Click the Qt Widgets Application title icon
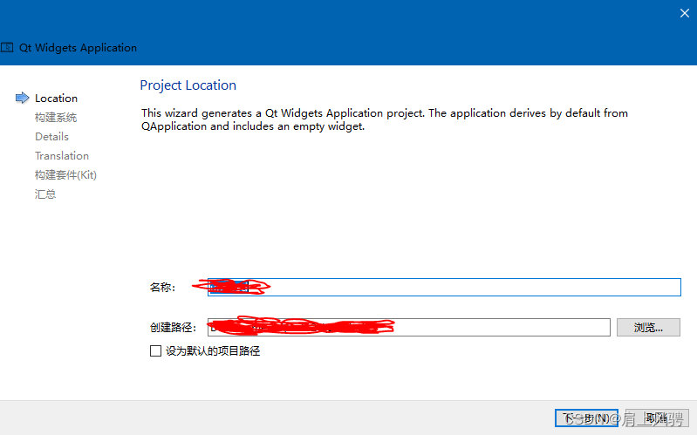 point(7,47)
